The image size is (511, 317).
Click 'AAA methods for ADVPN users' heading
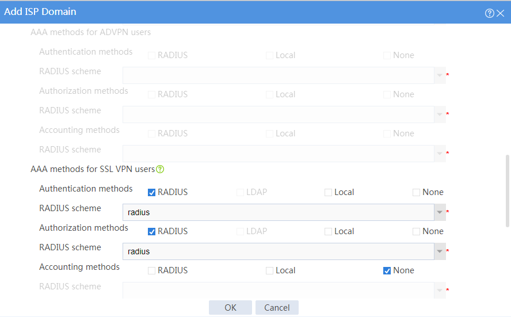click(90, 33)
